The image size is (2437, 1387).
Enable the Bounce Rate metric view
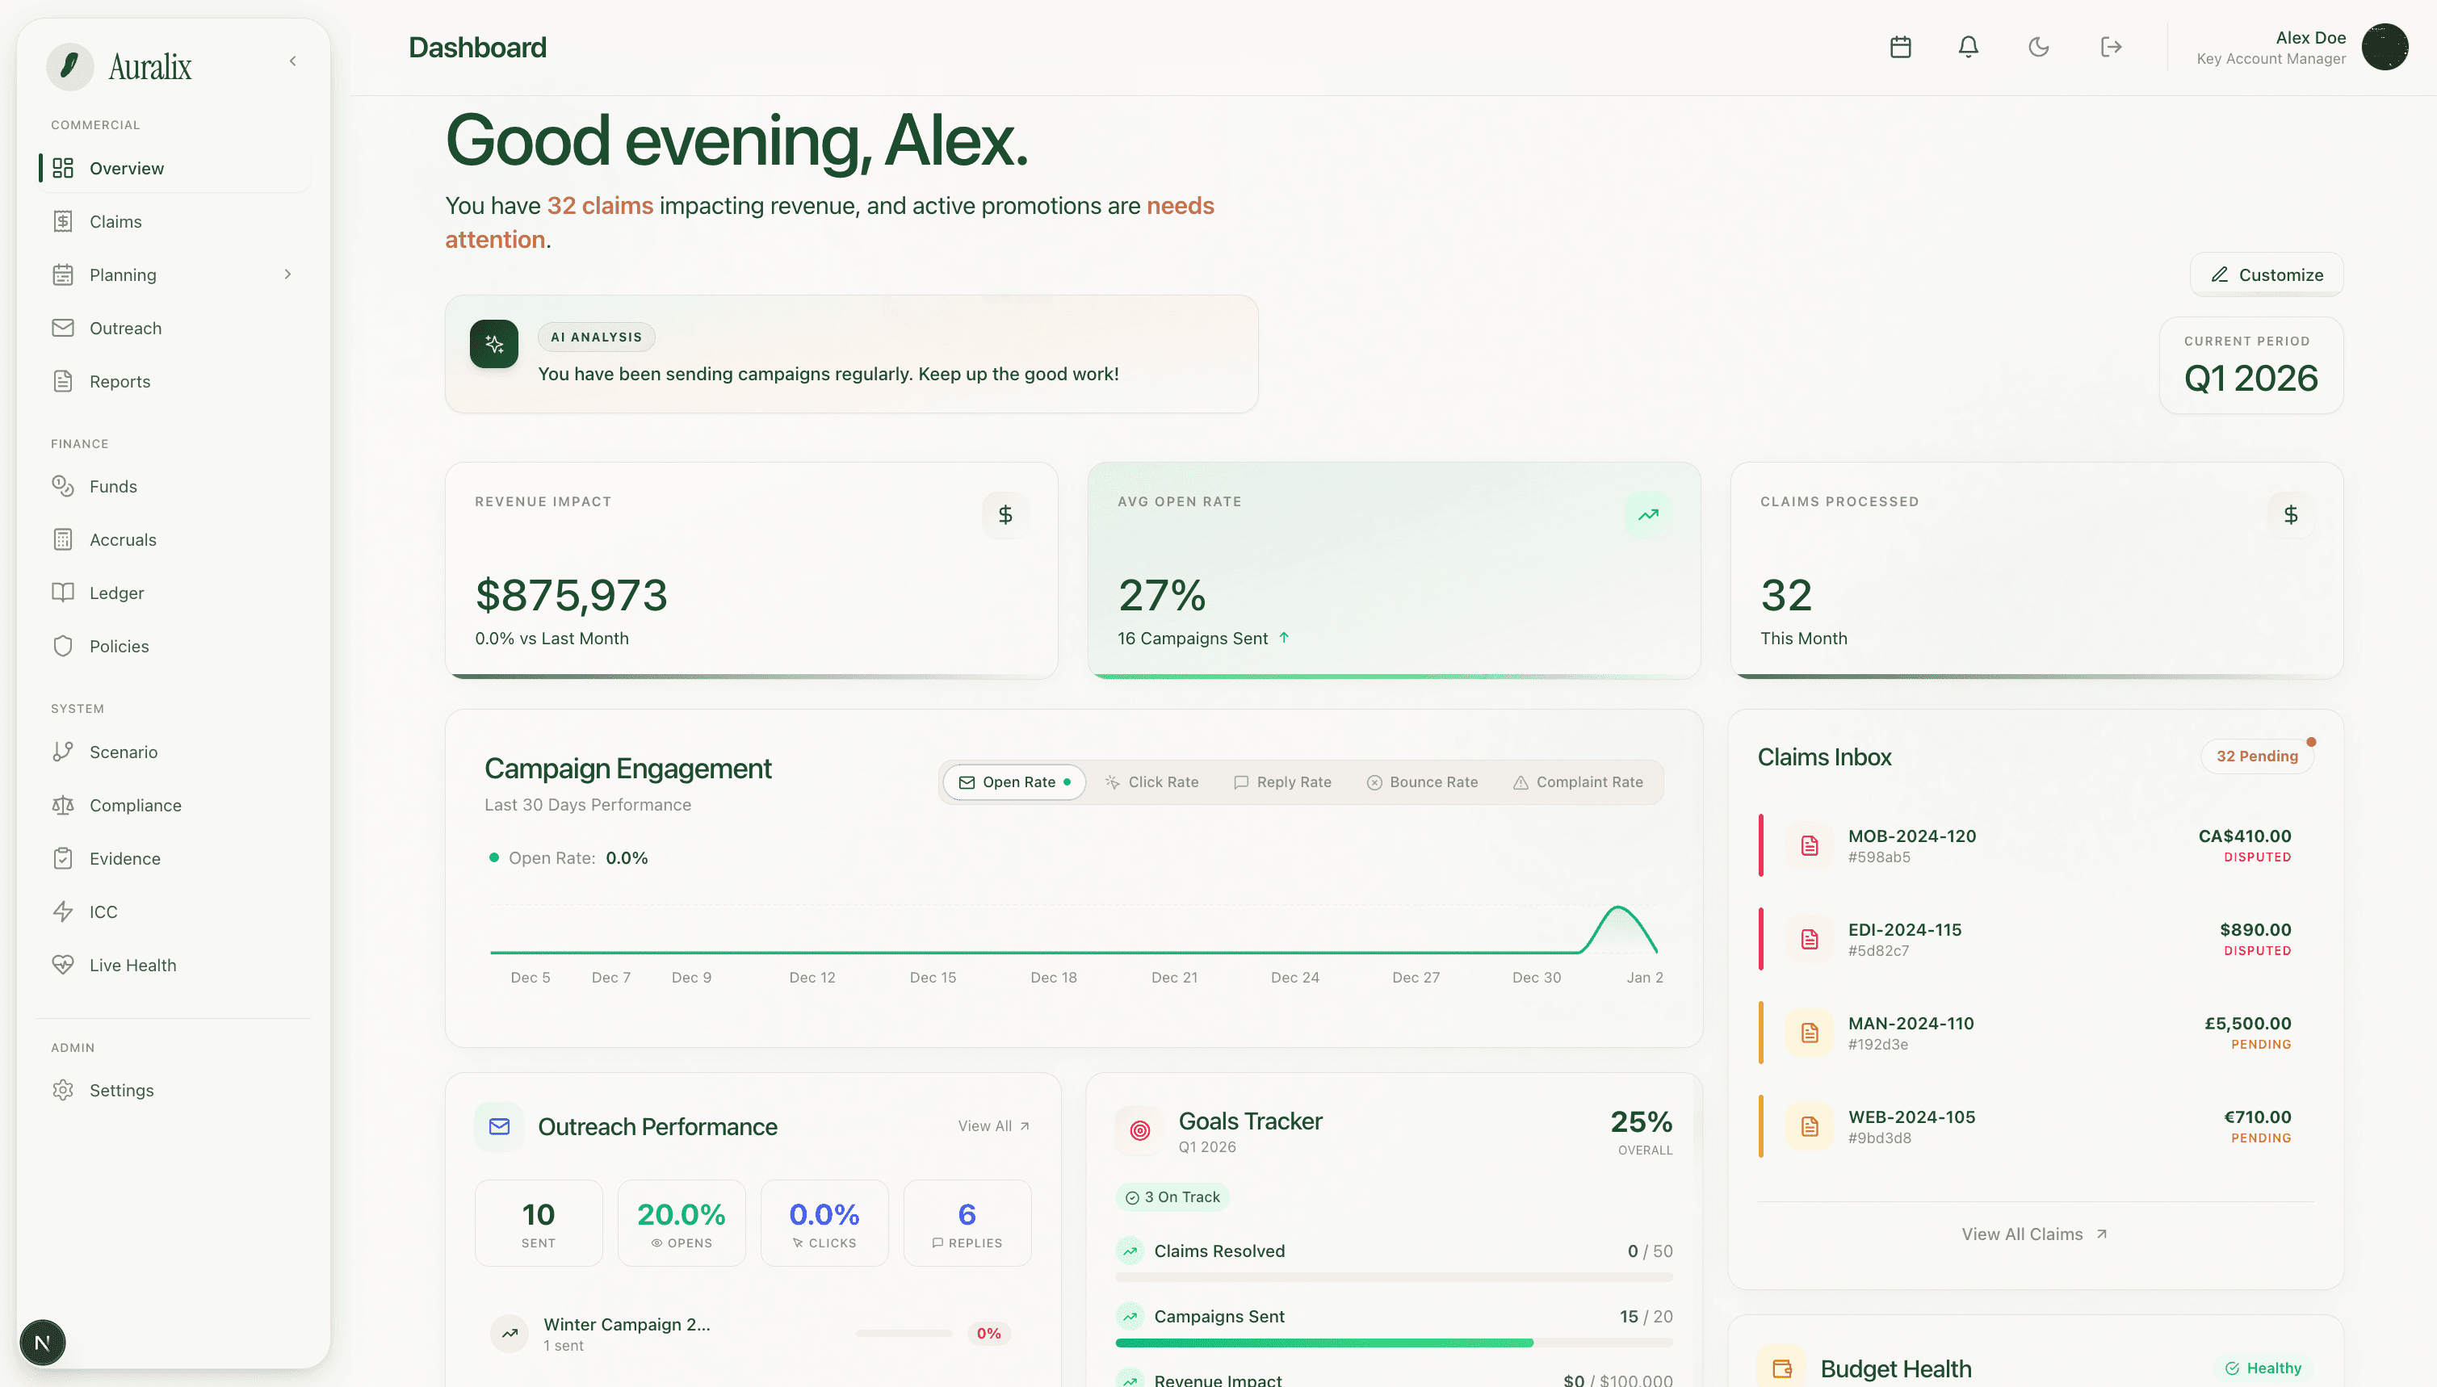click(1421, 781)
